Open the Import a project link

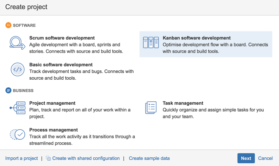point(21,158)
